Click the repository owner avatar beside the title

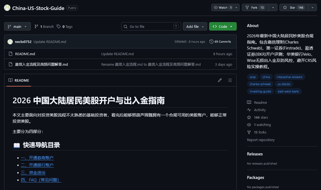(7, 8)
